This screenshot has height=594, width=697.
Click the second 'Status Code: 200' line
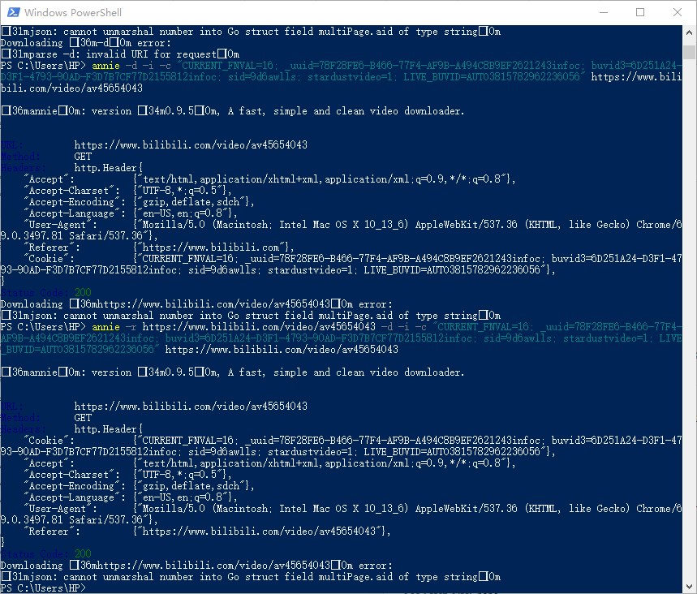(x=45, y=554)
